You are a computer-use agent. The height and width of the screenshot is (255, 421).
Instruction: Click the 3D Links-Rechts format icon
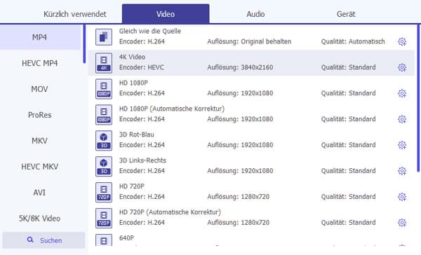(x=104, y=167)
